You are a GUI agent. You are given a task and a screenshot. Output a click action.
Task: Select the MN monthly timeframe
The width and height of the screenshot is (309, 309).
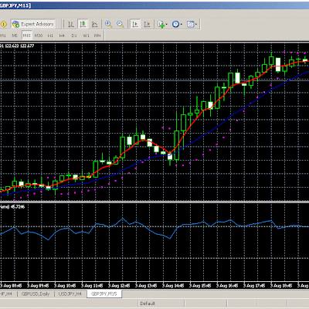click(x=97, y=36)
